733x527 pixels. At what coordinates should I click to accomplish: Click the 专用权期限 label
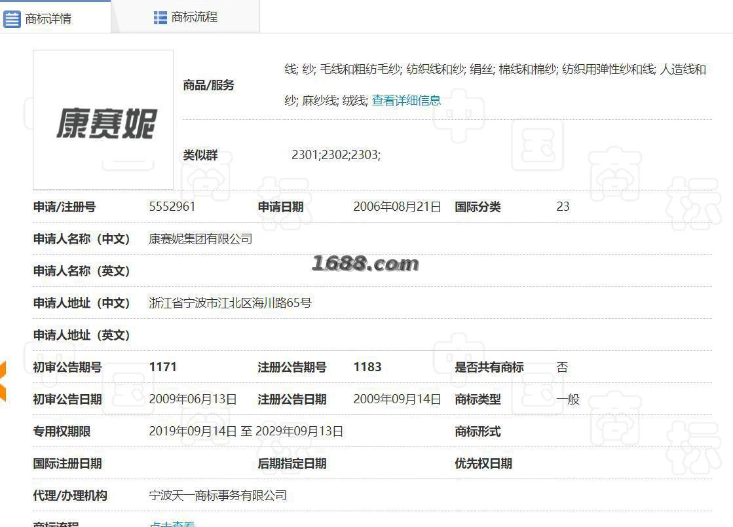click(62, 431)
